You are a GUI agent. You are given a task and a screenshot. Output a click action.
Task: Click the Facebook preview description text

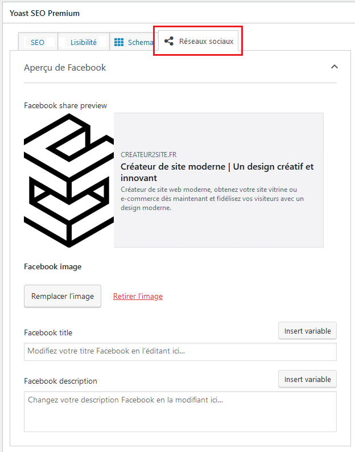(212, 199)
